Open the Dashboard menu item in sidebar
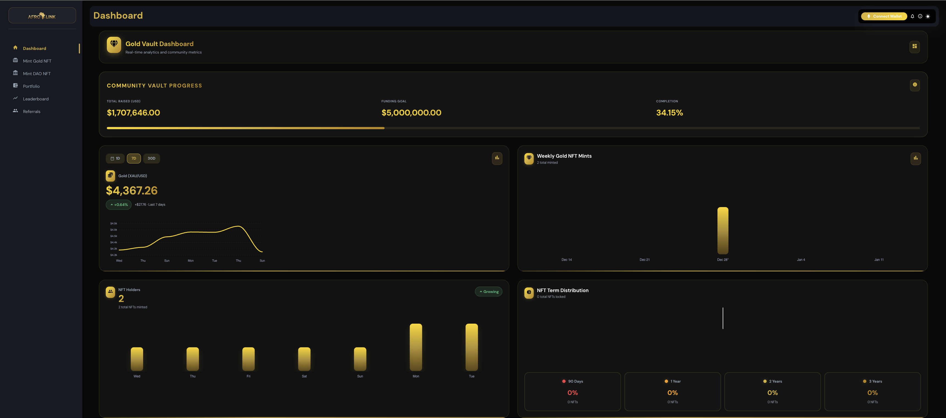The width and height of the screenshot is (946, 418). [x=34, y=48]
